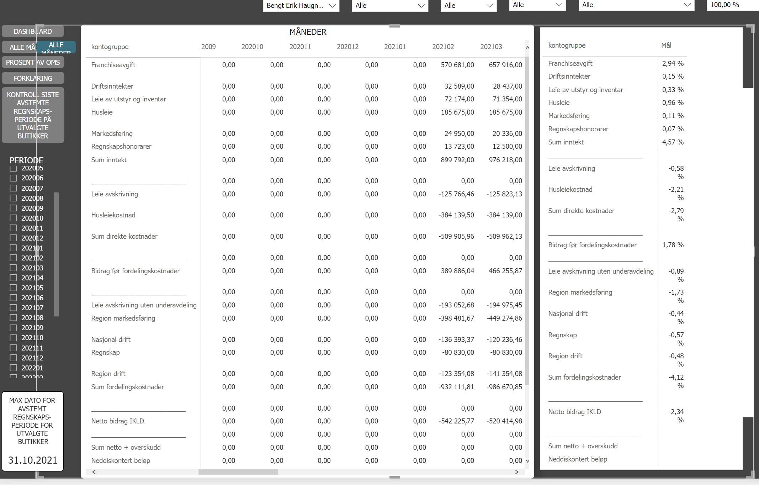Viewport: 759px width, 485px height.
Task: Click the 2,94 % Franchiseavgift goal value
Action: pos(673,63)
